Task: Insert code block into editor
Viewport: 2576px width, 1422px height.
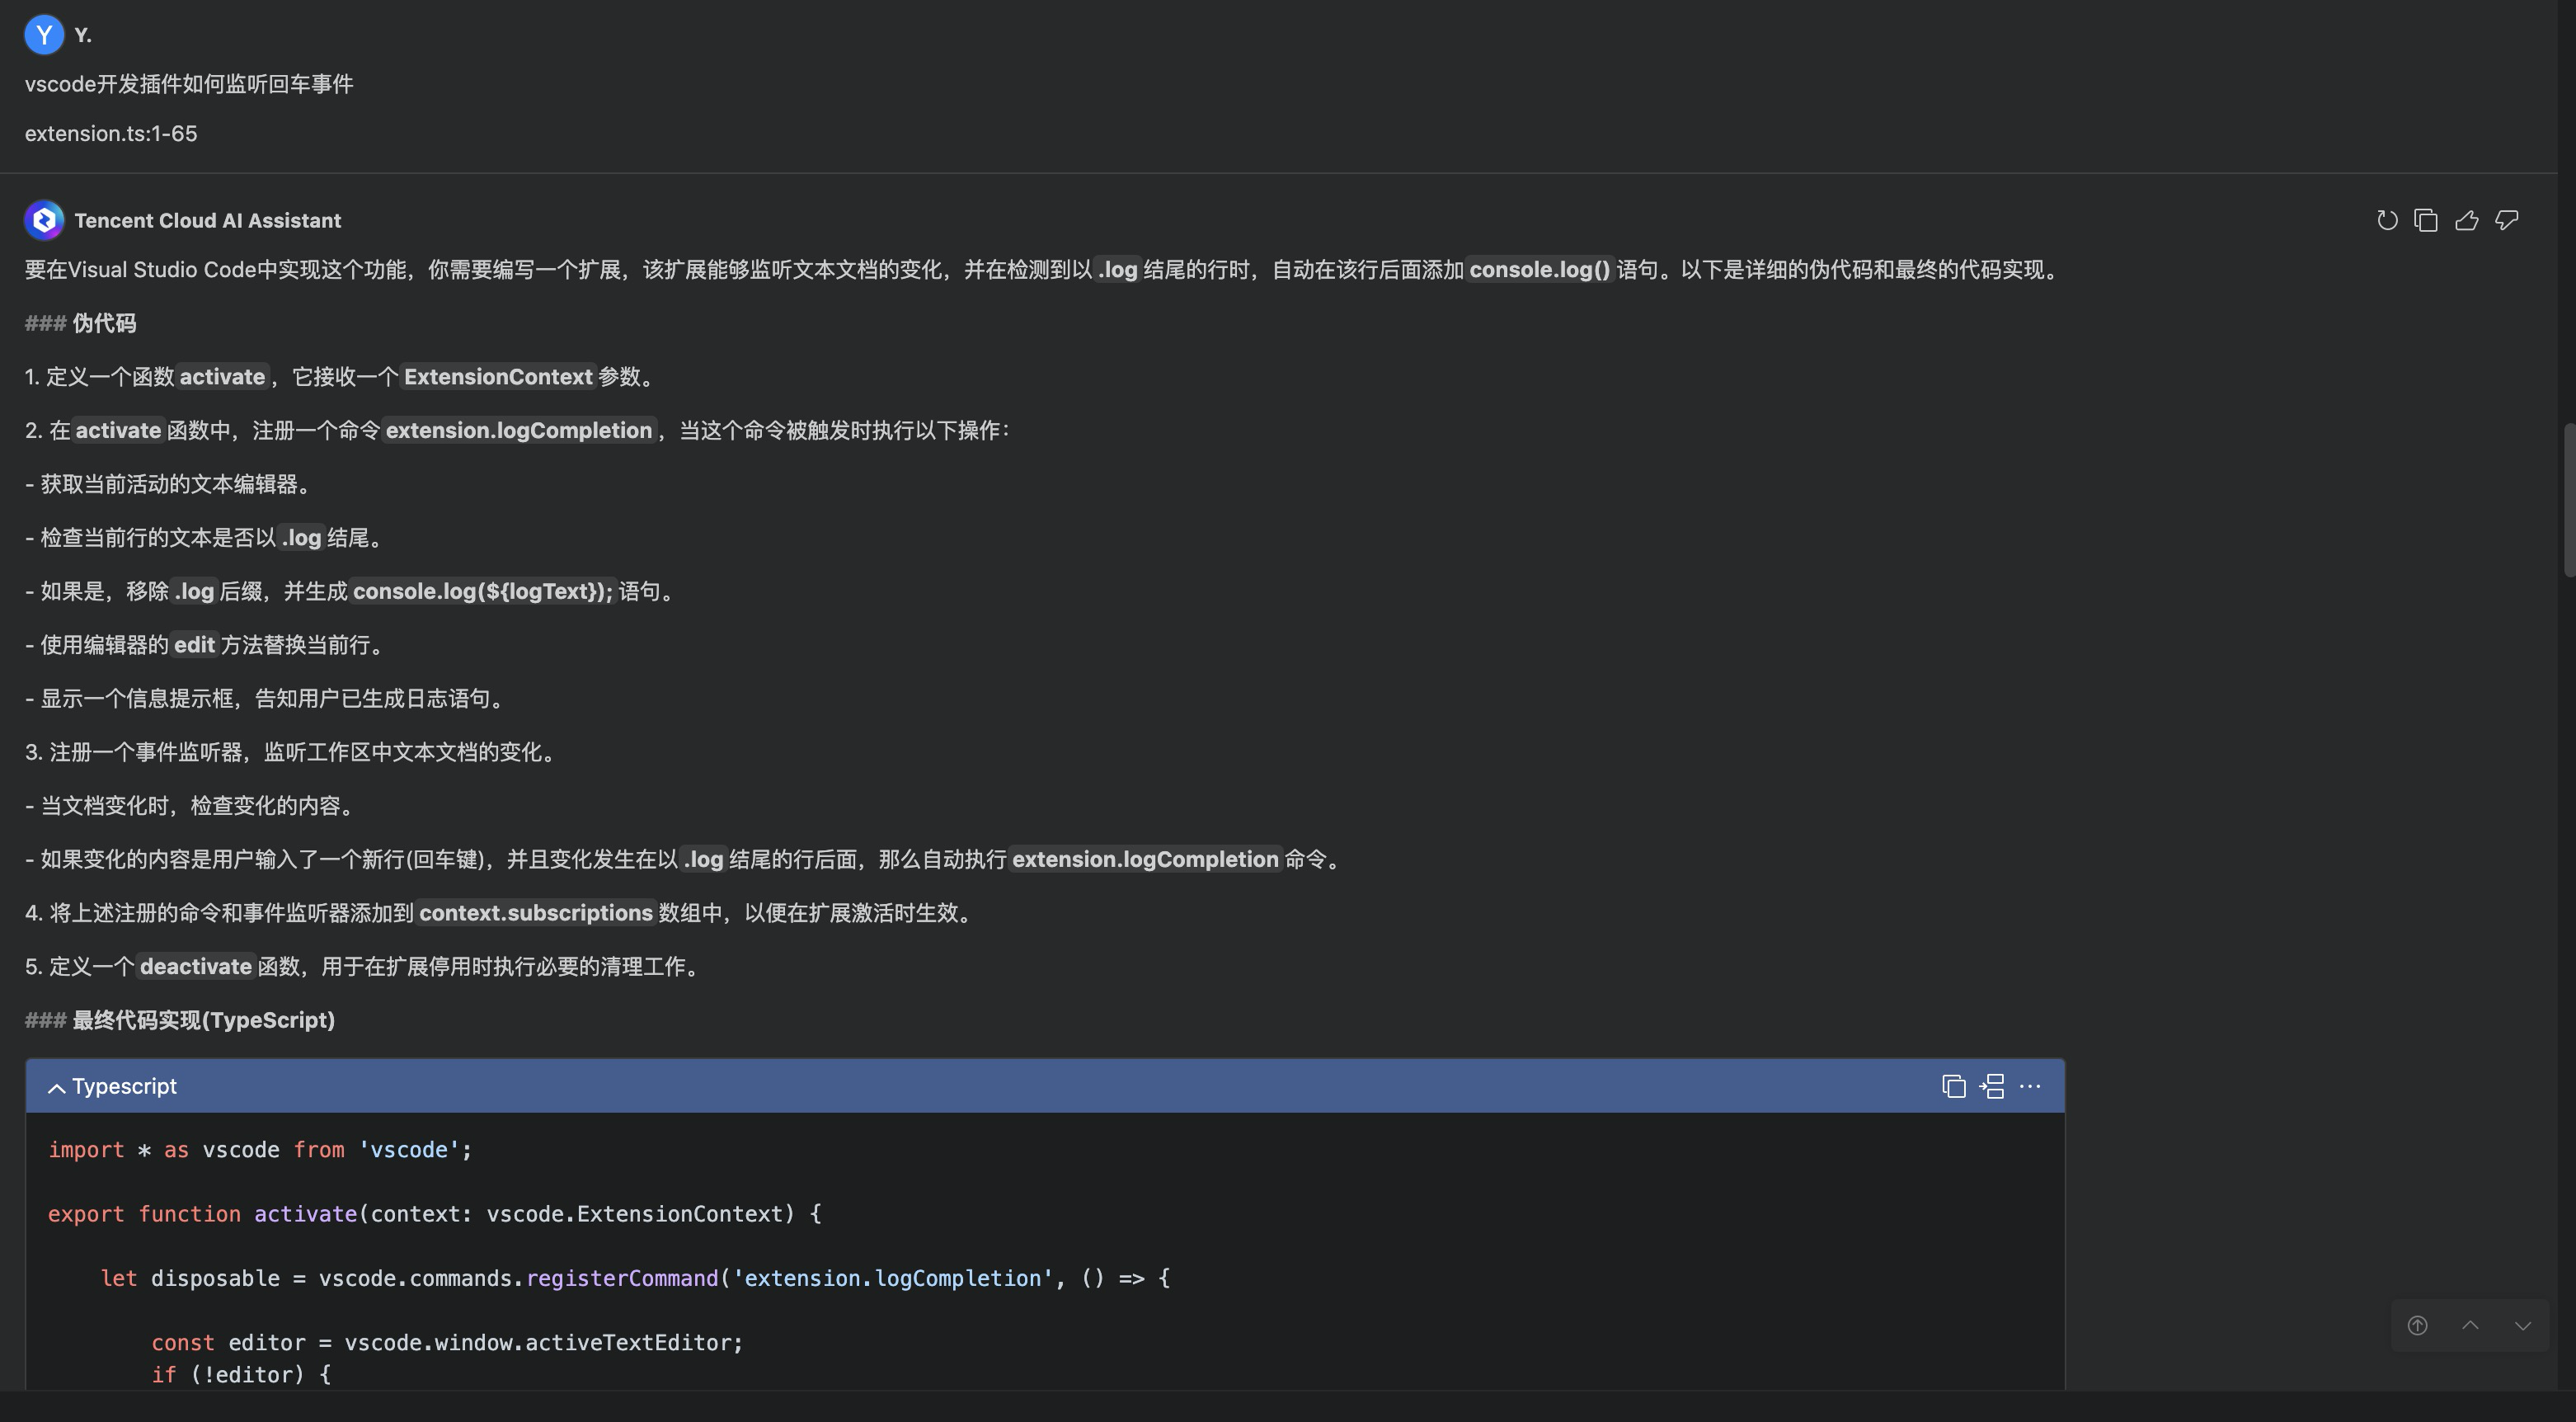Action: 1992,1086
